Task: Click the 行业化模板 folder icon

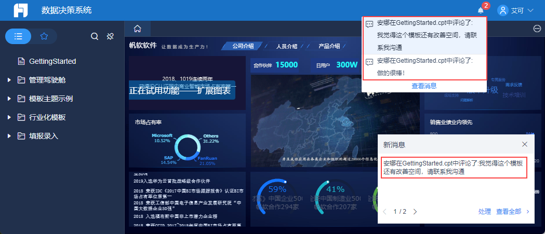Action: pyautogui.click(x=21, y=118)
